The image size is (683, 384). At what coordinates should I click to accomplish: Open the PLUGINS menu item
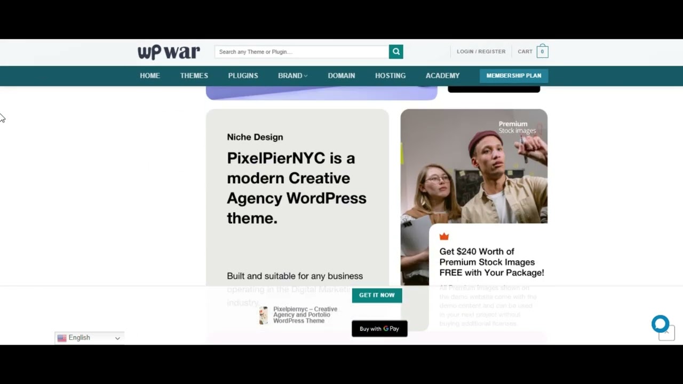click(243, 76)
